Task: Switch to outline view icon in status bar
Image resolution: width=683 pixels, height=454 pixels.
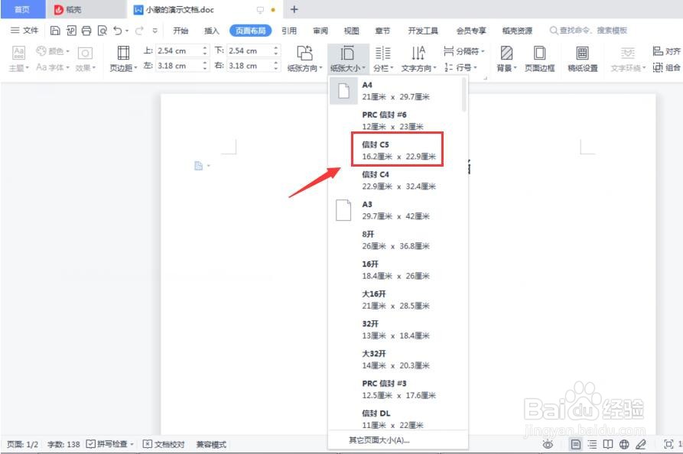Action: pyautogui.click(x=592, y=444)
